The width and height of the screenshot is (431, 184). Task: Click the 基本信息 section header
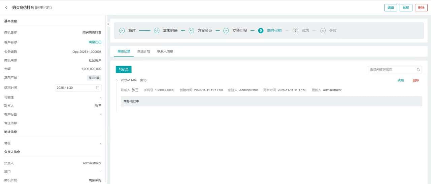click(x=11, y=21)
